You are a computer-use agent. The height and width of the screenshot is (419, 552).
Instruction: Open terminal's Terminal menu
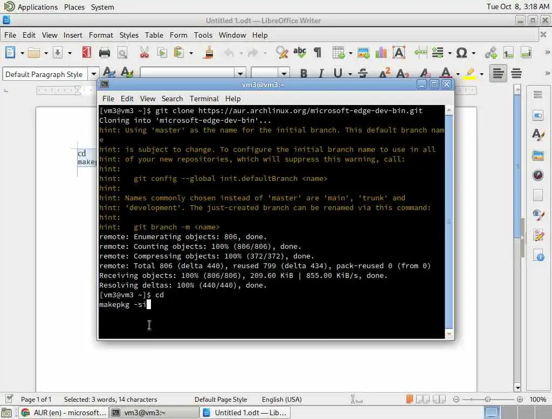(x=204, y=99)
